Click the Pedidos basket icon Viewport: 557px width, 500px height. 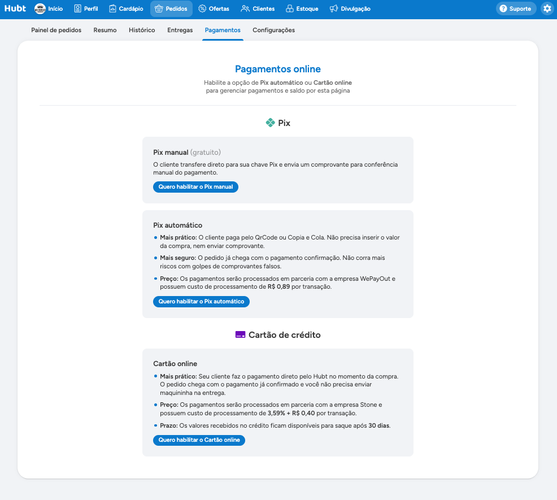(159, 9)
